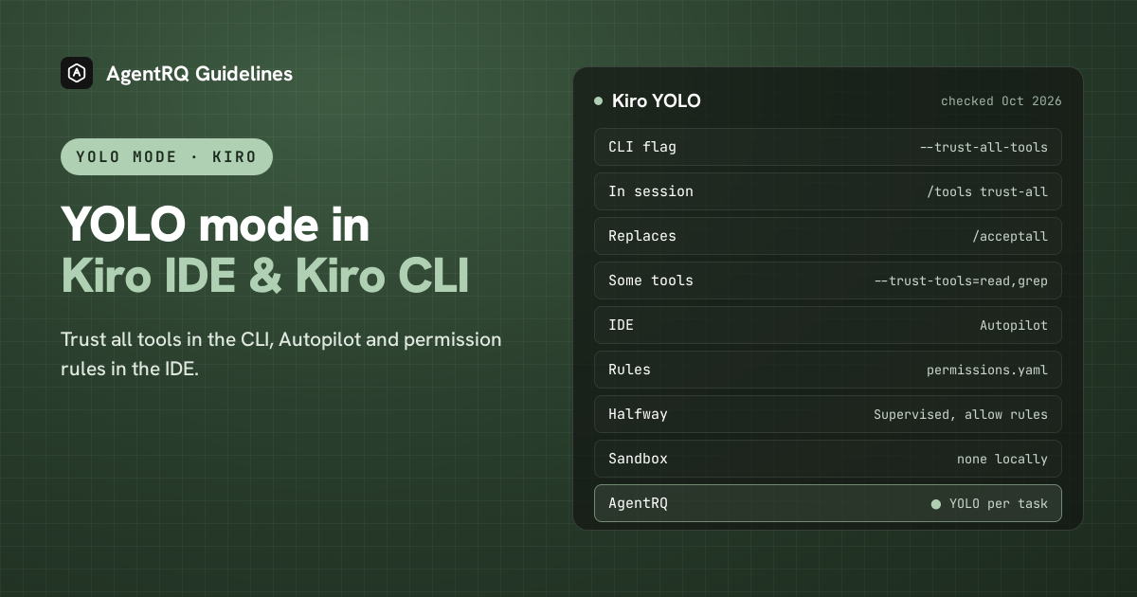This screenshot has width=1137, height=597.
Task: Select the Rules row label
Action: pos(629,370)
